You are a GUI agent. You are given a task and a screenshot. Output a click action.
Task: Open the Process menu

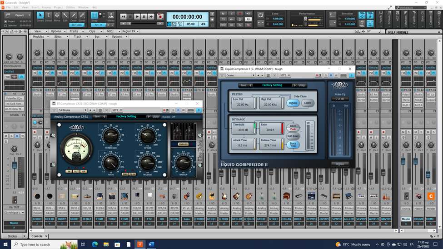point(46,7)
